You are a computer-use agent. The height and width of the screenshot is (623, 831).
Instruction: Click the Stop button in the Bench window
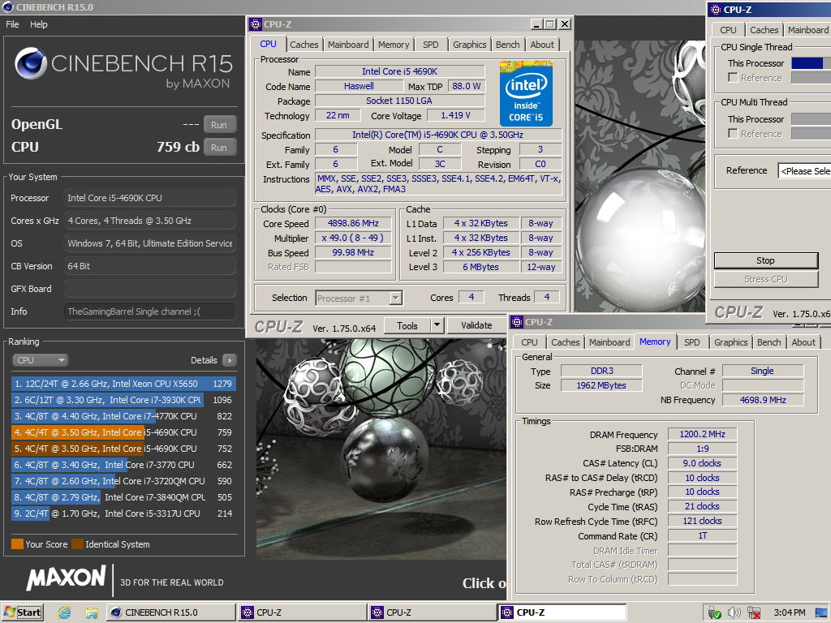point(765,260)
